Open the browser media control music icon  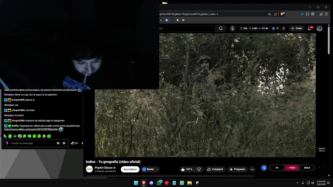[321, 14]
